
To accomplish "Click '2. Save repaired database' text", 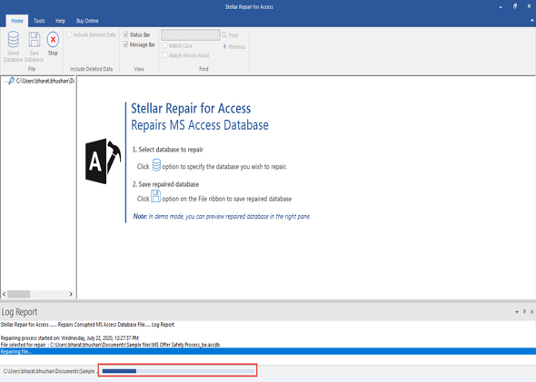I will (165, 184).
